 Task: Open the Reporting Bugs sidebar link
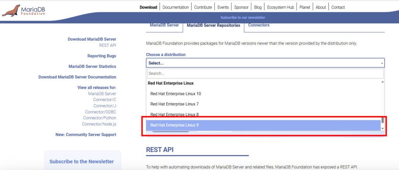click(x=102, y=56)
